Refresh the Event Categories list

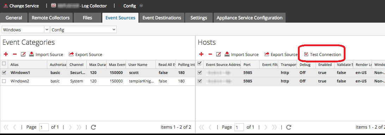pyautogui.click(x=93, y=127)
